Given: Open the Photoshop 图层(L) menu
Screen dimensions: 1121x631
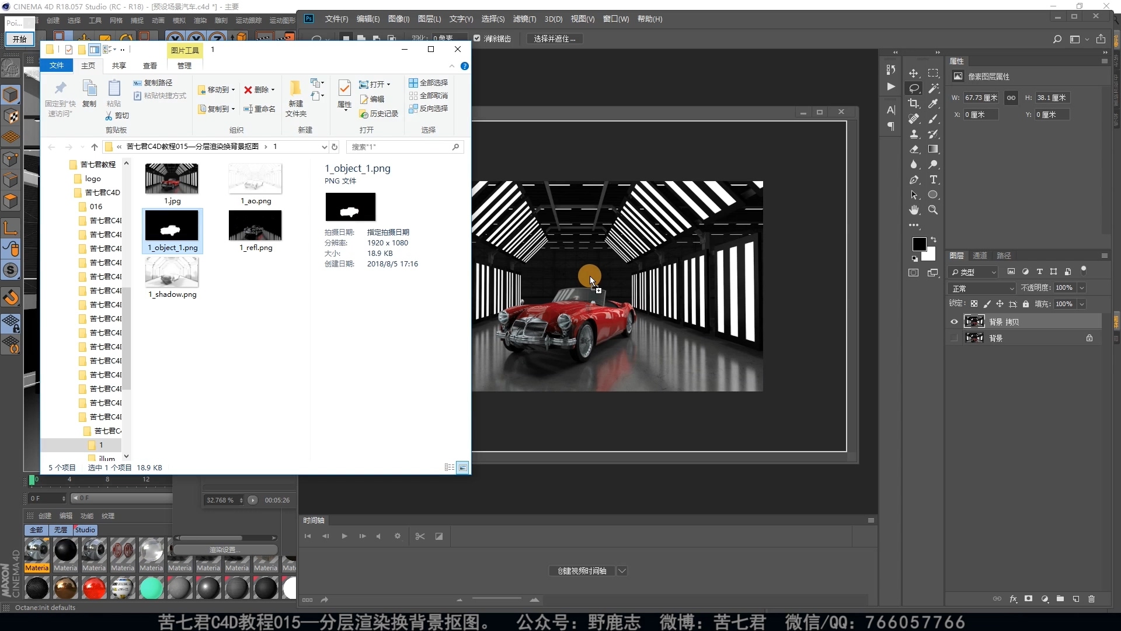Looking at the screenshot, I should [x=429, y=19].
